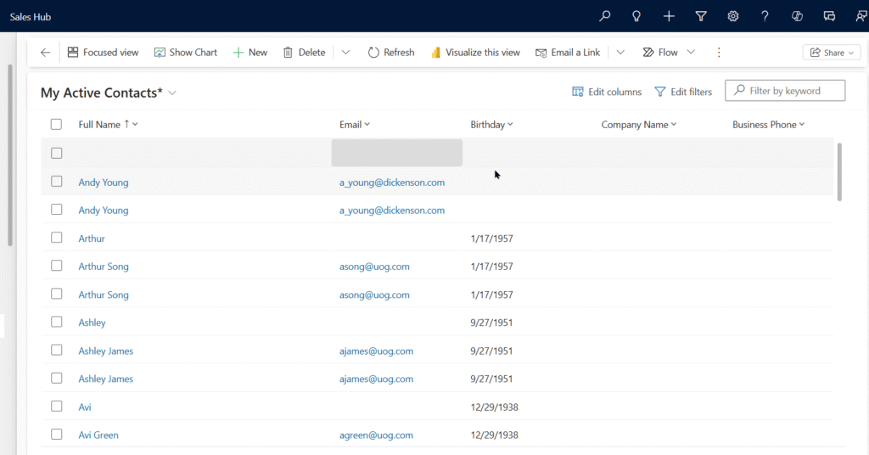This screenshot has width=869, height=455.
Task: Click the left pane's scrollbar thumb
Action: point(9,155)
